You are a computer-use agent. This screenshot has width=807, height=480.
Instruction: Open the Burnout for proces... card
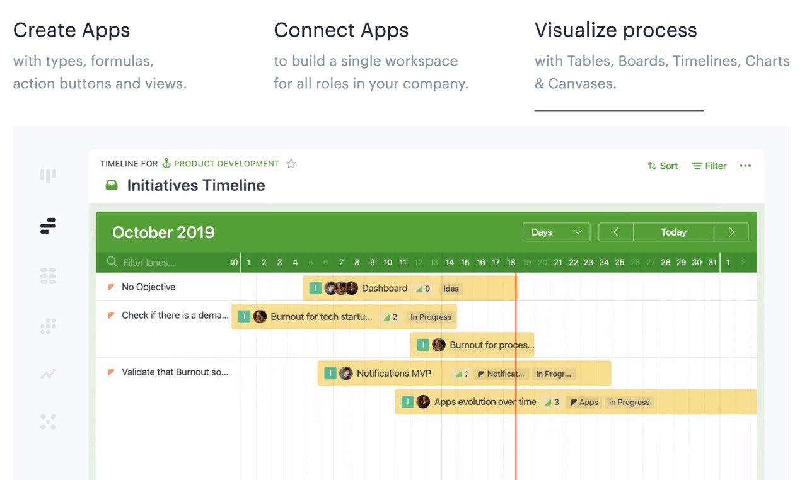pos(472,345)
